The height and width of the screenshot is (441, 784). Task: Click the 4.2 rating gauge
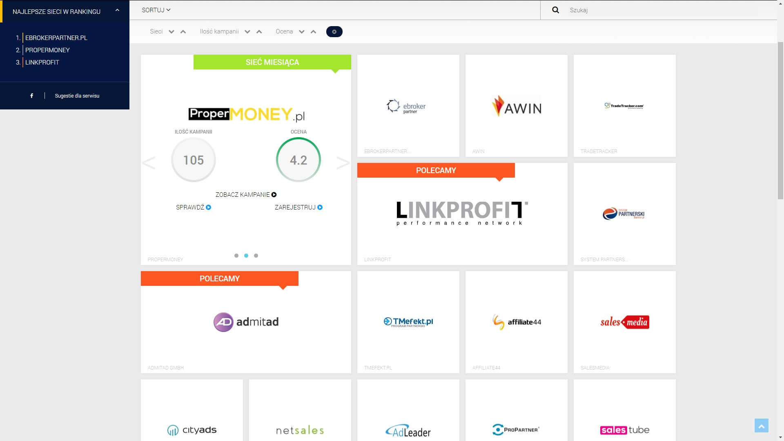(x=298, y=160)
